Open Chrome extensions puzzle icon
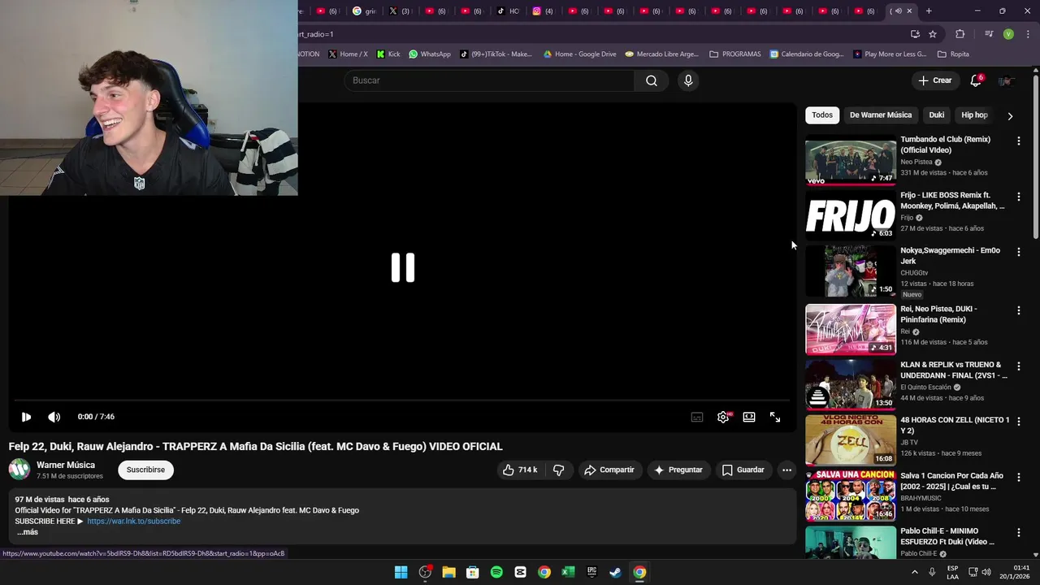 (960, 34)
